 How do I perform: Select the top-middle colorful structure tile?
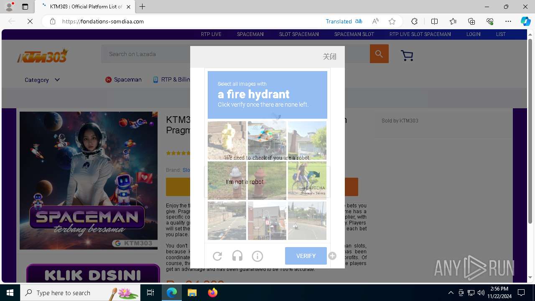(x=267, y=140)
